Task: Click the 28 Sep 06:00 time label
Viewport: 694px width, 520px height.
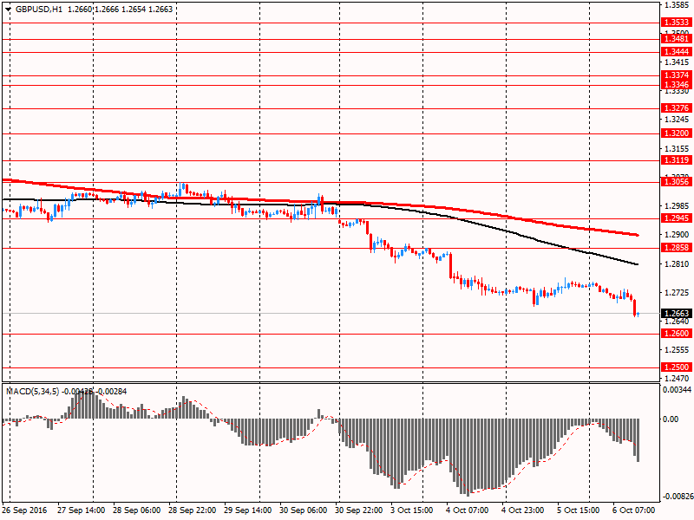Action: tap(137, 510)
